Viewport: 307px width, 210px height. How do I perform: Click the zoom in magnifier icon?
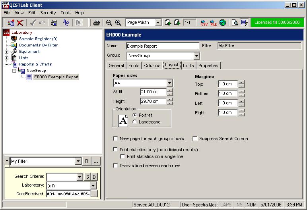[118, 23]
